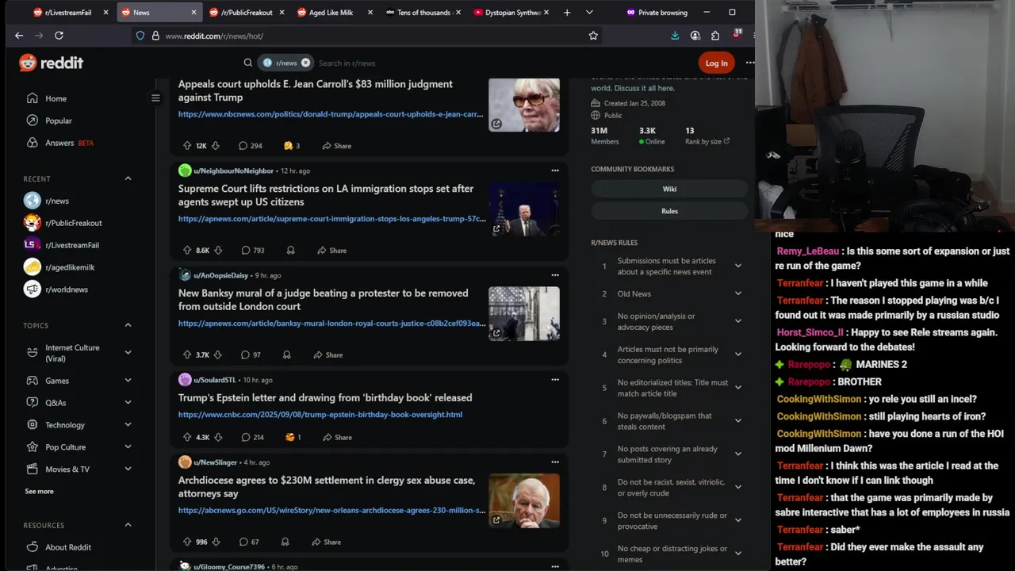The image size is (1015, 571).
Task: Expand rule 6 No paywalls/blogspam
Action: coord(738,420)
